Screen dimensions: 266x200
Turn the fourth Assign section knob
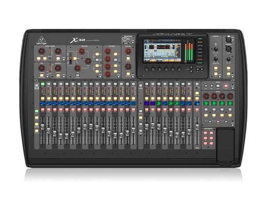(x=230, y=96)
